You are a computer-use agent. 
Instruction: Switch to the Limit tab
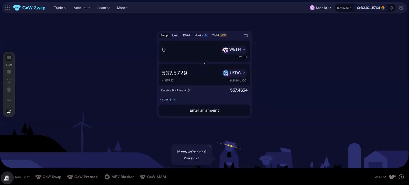tap(175, 35)
